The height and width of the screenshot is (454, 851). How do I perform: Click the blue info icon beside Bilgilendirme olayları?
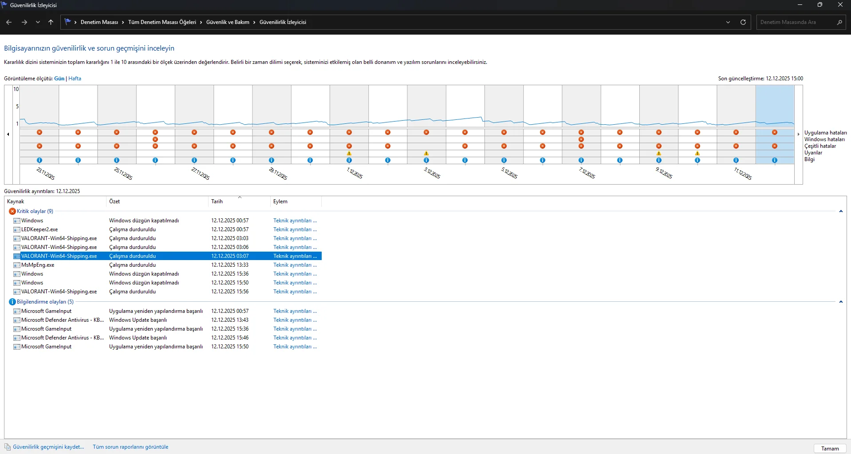(x=12, y=302)
